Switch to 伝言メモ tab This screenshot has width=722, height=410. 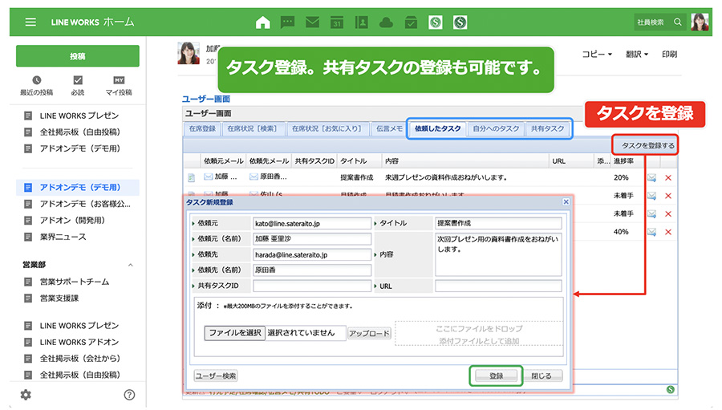pyautogui.click(x=389, y=129)
